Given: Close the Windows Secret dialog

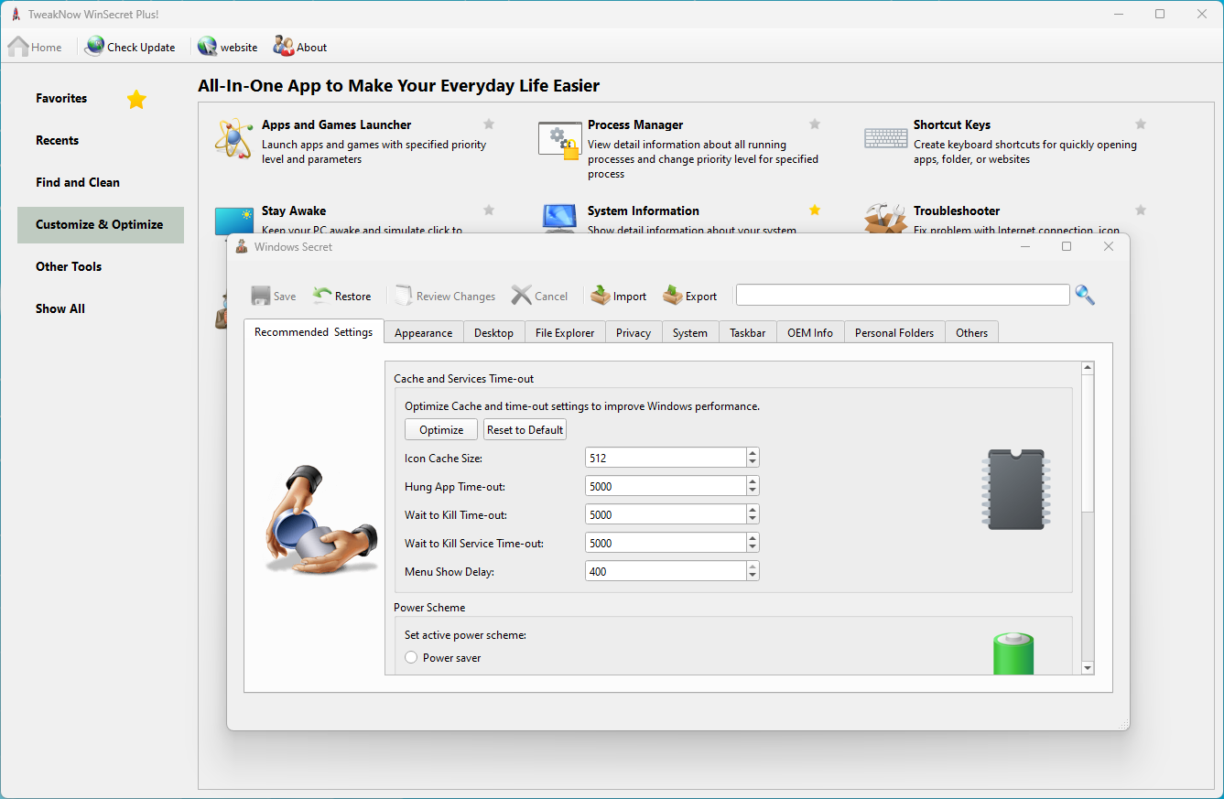Looking at the screenshot, I should pyautogui.click(x=1109, y=246).
